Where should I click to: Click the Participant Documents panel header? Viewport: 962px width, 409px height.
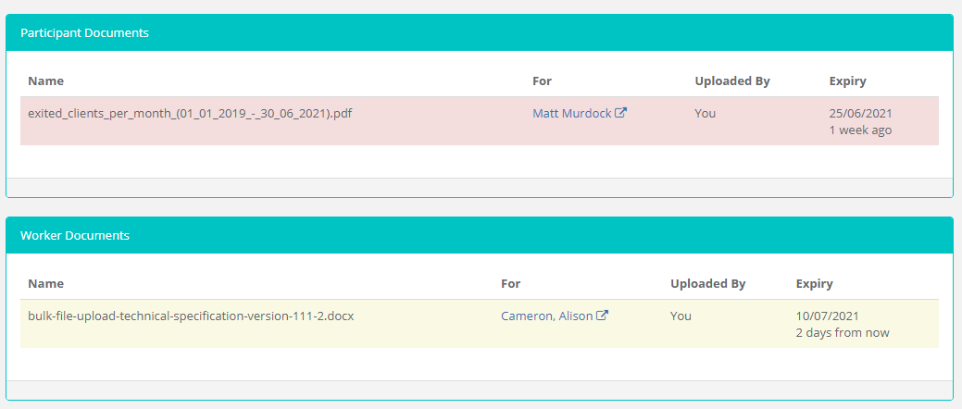point(480,32)
